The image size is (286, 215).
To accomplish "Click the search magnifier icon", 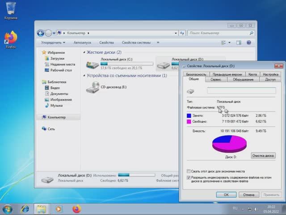I will pos(252,33).
